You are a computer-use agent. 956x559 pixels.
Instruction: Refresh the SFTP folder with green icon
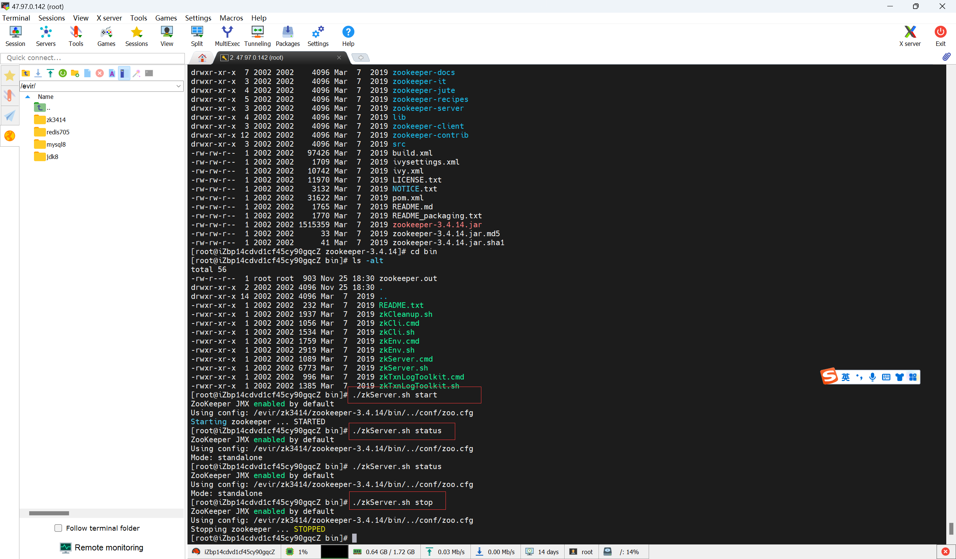[63, 73]
